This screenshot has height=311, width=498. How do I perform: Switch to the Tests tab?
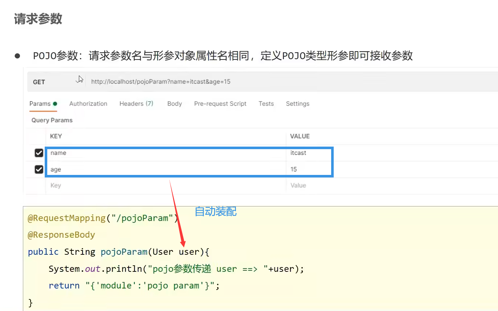tap(266, 104)
